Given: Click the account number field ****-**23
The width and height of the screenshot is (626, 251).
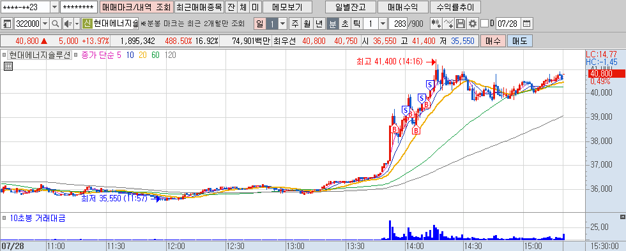Looking at the screenshot, I should (x=26, y=7).
